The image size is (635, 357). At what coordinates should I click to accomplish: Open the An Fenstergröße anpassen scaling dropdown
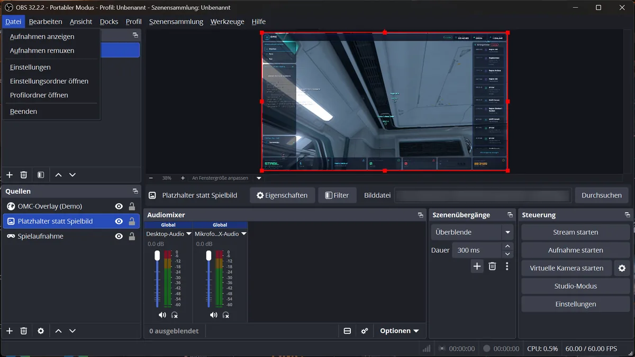(x=259, y=178)
